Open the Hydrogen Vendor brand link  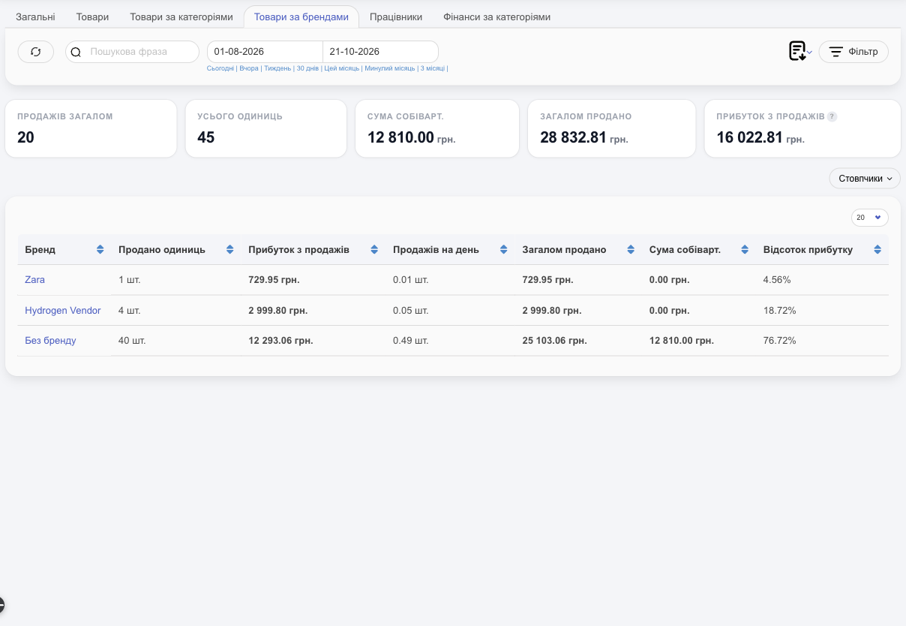(x=63, y=311)
